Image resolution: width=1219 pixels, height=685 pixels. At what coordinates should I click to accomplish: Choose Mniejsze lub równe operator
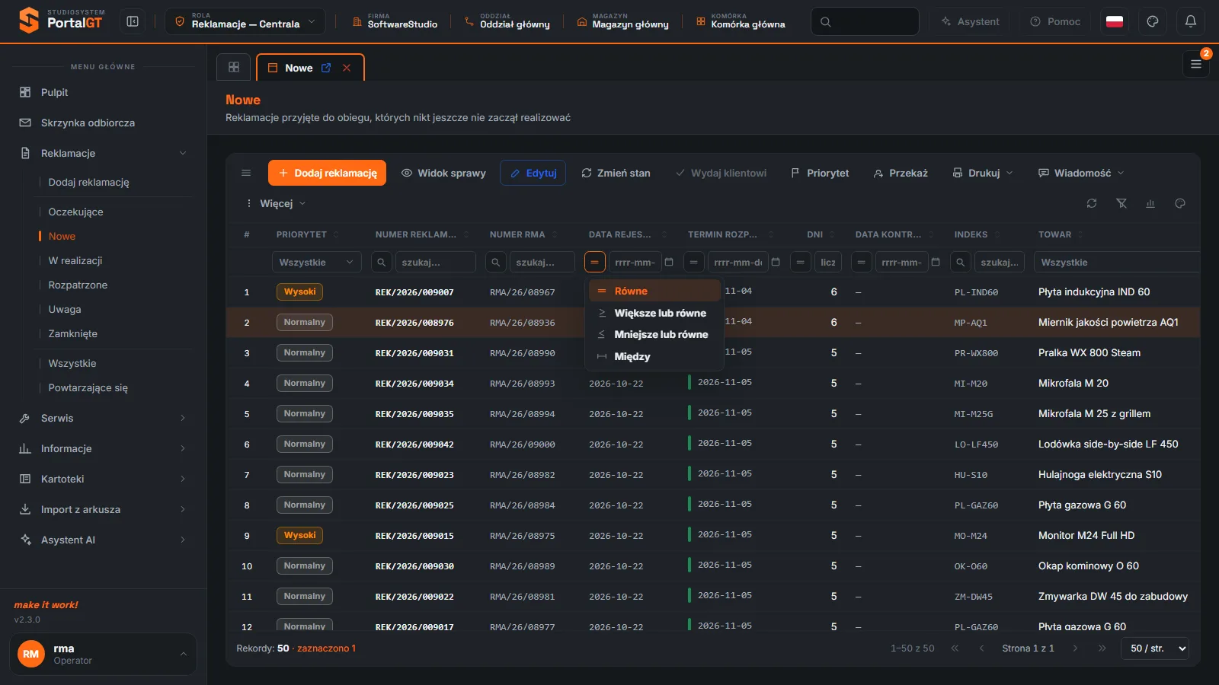coord(654,334)
